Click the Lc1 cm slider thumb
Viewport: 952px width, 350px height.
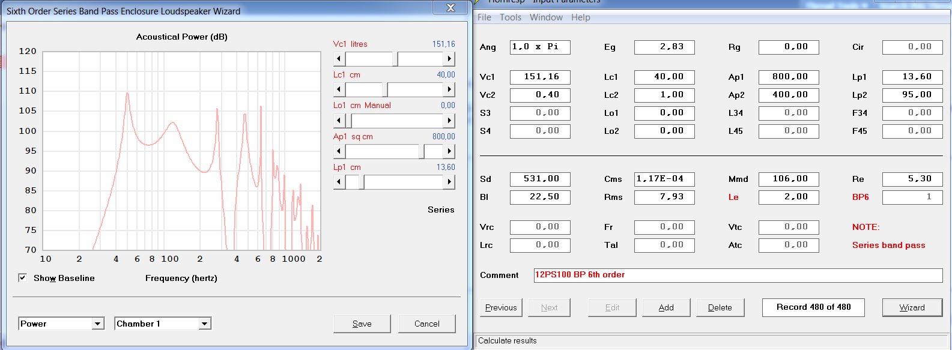coord(385,89)
